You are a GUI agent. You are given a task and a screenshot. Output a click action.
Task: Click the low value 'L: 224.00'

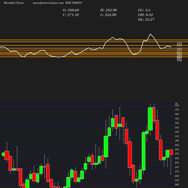tap(108, 15)
